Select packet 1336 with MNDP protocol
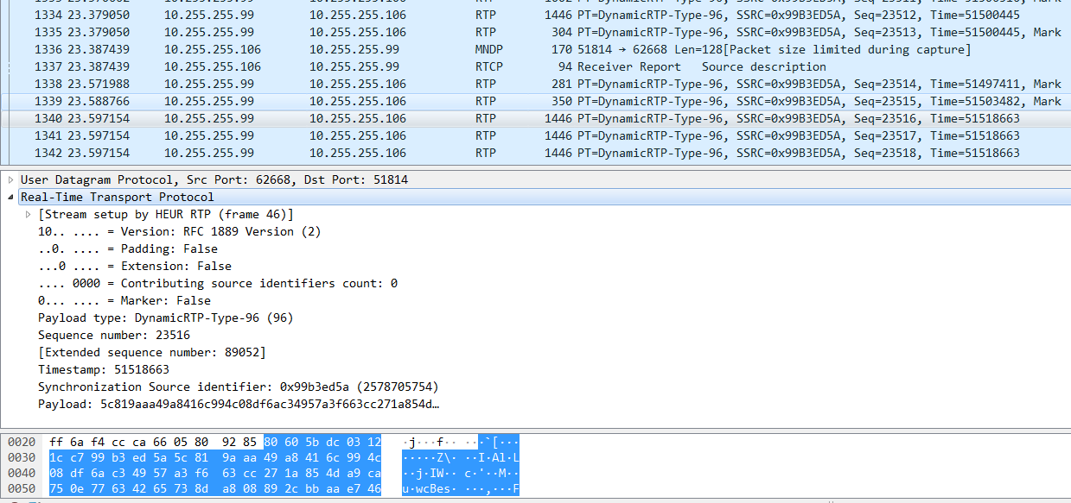The width and height of the screenshot is (1071, 503). (346, 49)
